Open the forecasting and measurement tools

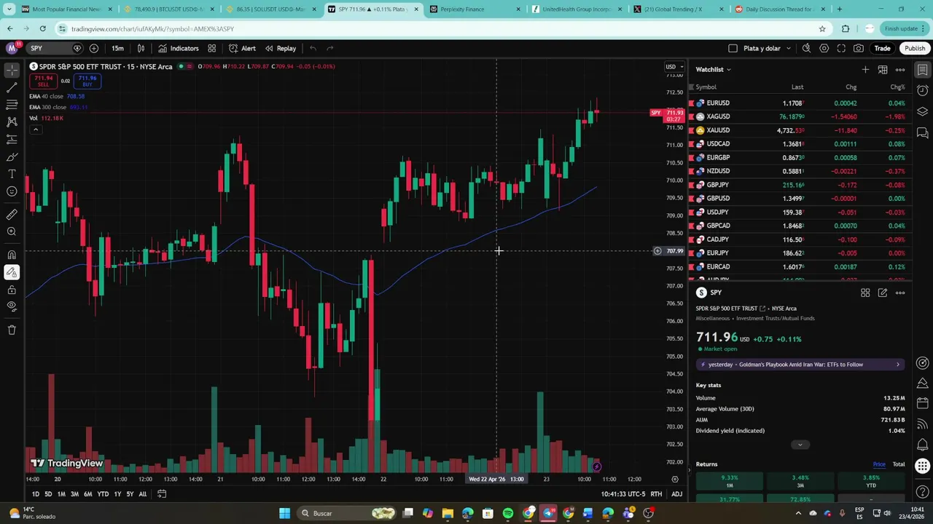coord(12,140)
